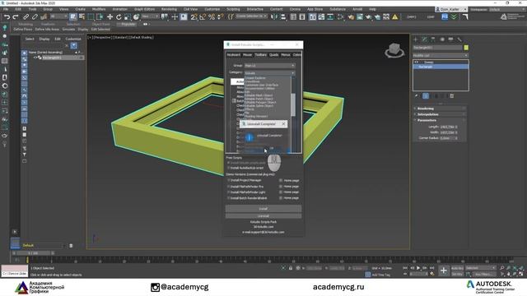This screenshot has height=296, width=527.
Task: Open the reference coordinate system View dropdown
Action: coord(150,16)
